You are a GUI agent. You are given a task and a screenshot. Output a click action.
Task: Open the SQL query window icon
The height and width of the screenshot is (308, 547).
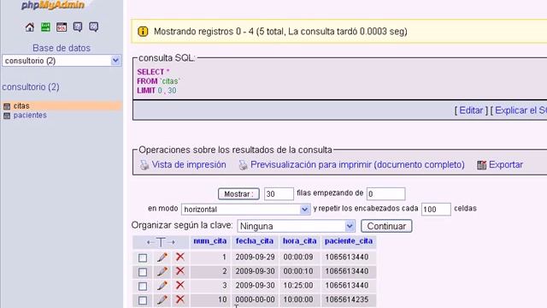(62, 27)
